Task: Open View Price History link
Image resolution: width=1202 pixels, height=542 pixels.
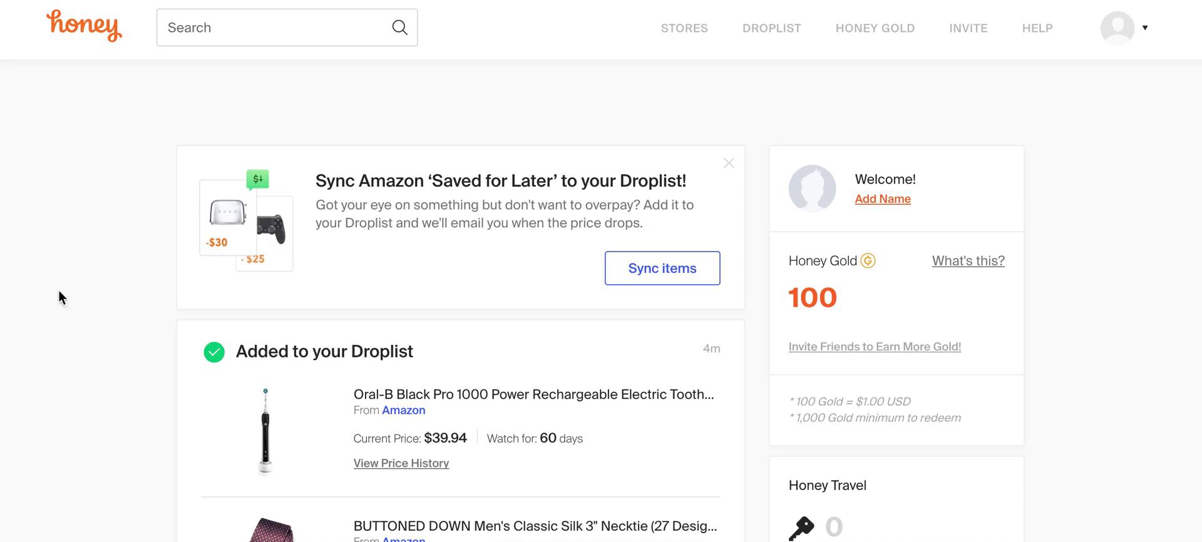Action: tap(401, 463)
